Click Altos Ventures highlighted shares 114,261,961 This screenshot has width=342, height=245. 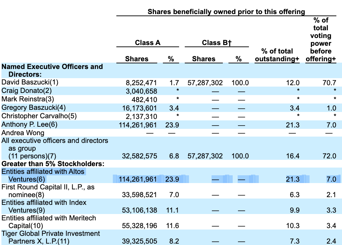[138, 180]
